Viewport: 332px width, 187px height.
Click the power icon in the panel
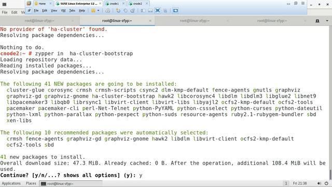click(326, 183)
